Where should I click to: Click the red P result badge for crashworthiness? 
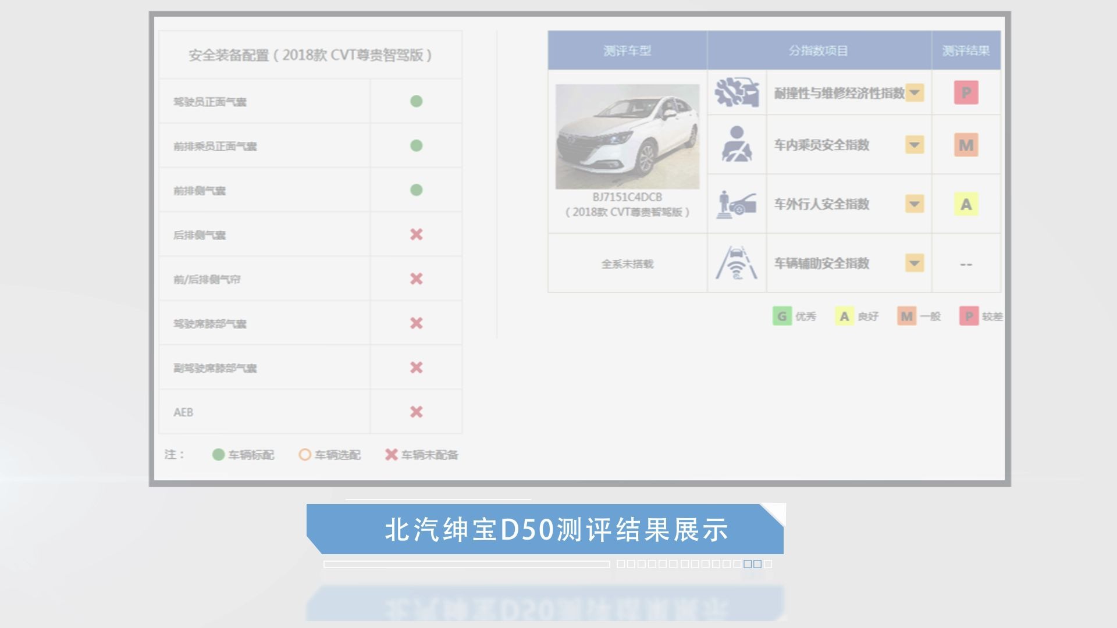966,92
